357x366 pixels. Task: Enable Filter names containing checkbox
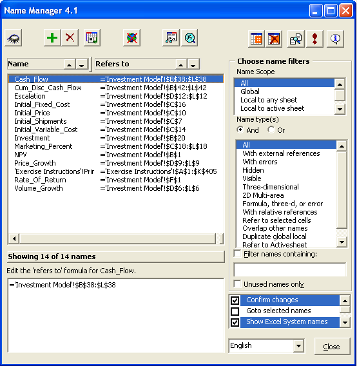(x=237, y=254)
